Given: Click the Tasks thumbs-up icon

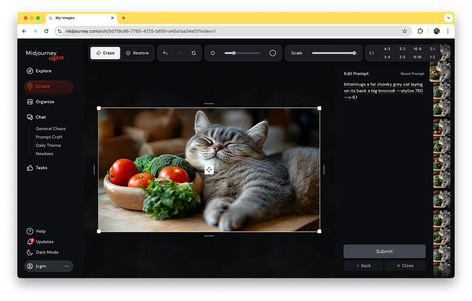Looking at the screenshot, I should (30, 168).
